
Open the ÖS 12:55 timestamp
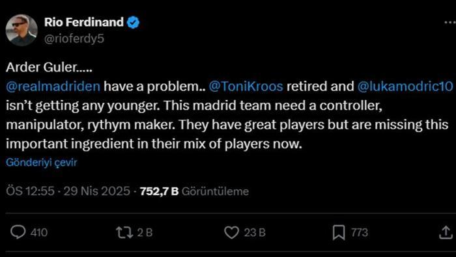[30, 191]
